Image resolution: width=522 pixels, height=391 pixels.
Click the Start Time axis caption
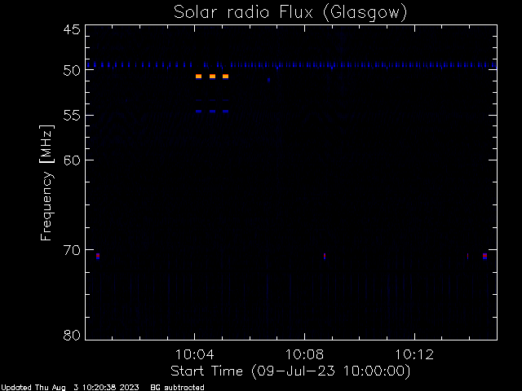[290, 371]
